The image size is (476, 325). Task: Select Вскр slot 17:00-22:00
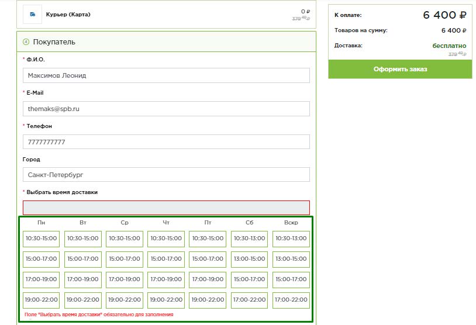[291, 300]
